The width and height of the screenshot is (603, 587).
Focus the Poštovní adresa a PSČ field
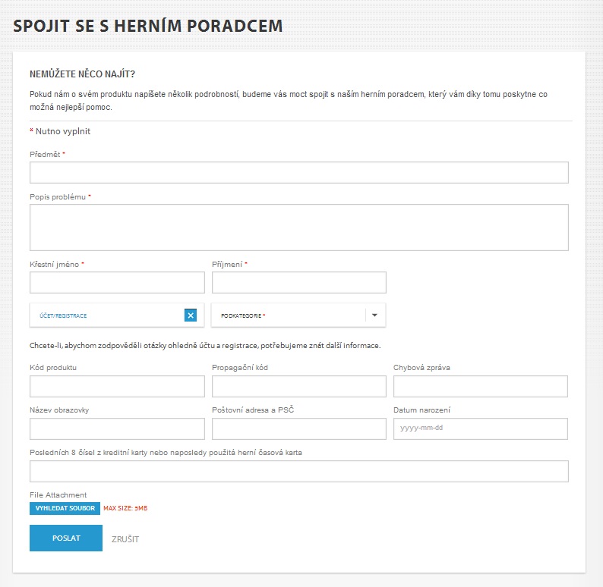pos(299,429)
